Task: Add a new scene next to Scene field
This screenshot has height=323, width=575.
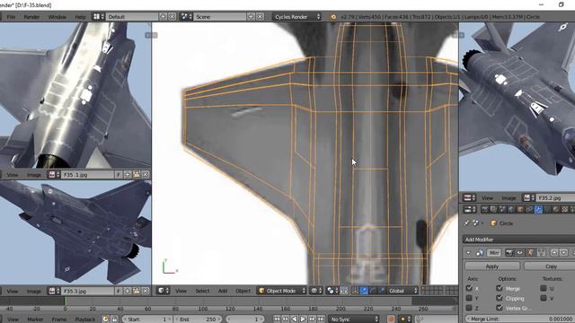Action: [251, 16]
